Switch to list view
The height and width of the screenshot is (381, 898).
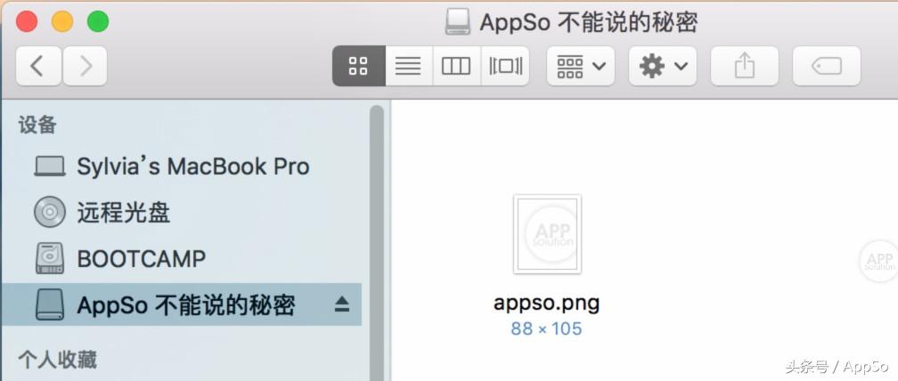pos(408,67)
